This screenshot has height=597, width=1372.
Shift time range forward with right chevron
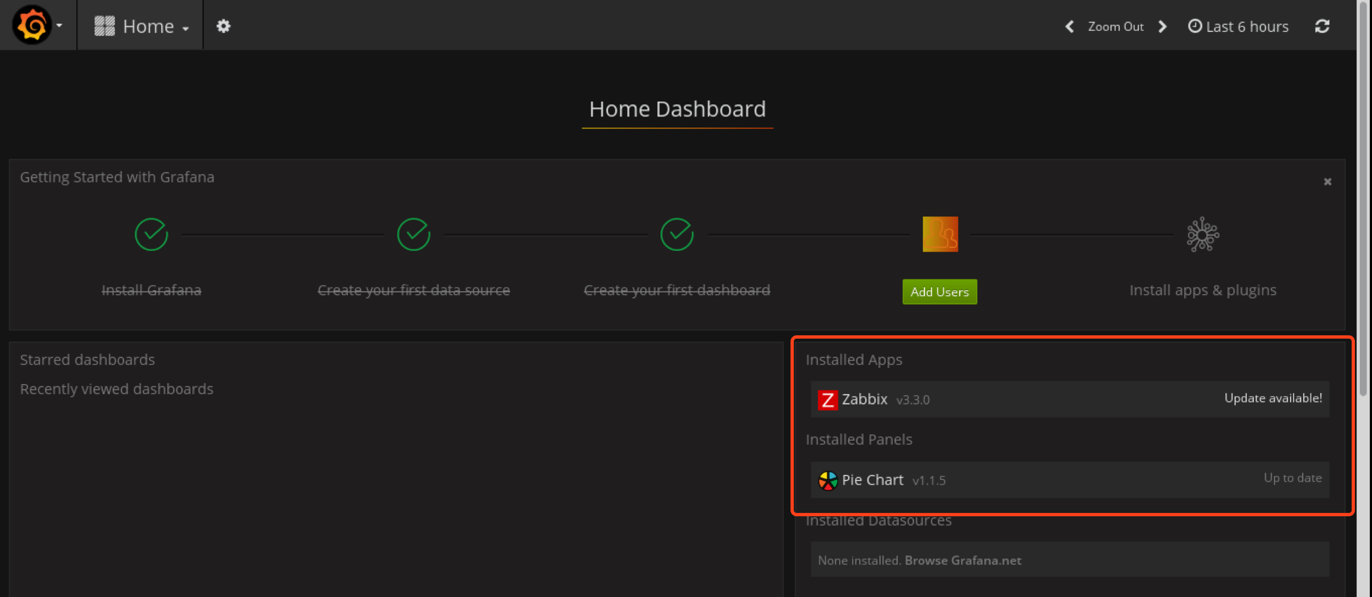1162,26
